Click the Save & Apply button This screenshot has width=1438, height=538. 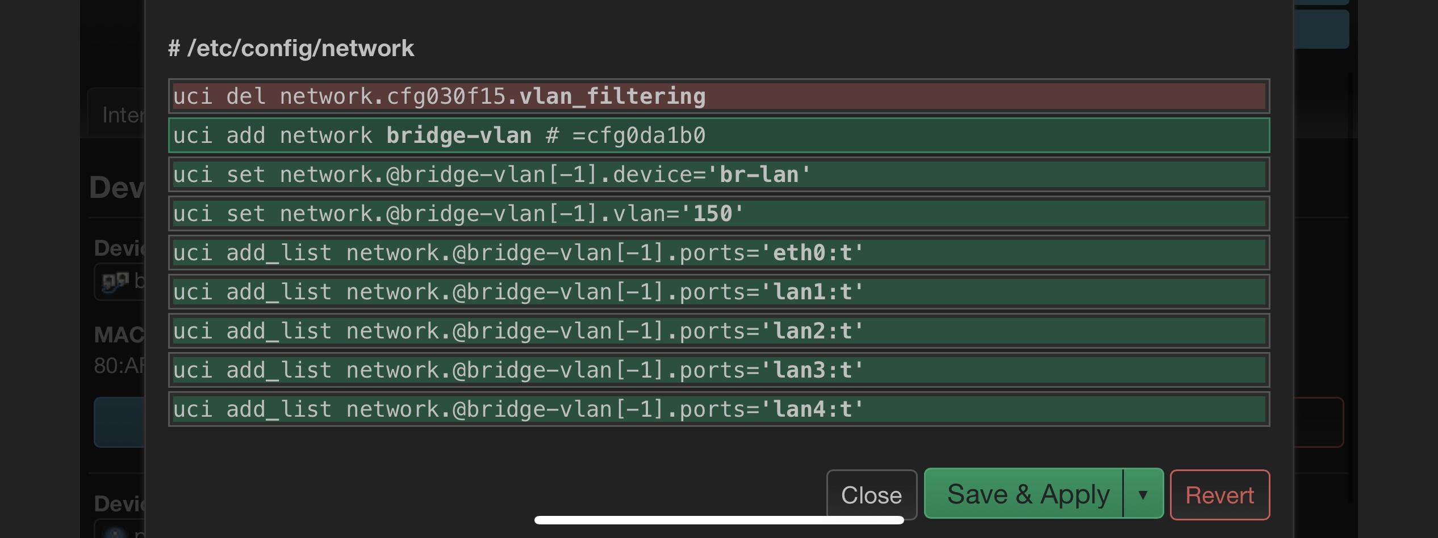tap(1024, 494)
